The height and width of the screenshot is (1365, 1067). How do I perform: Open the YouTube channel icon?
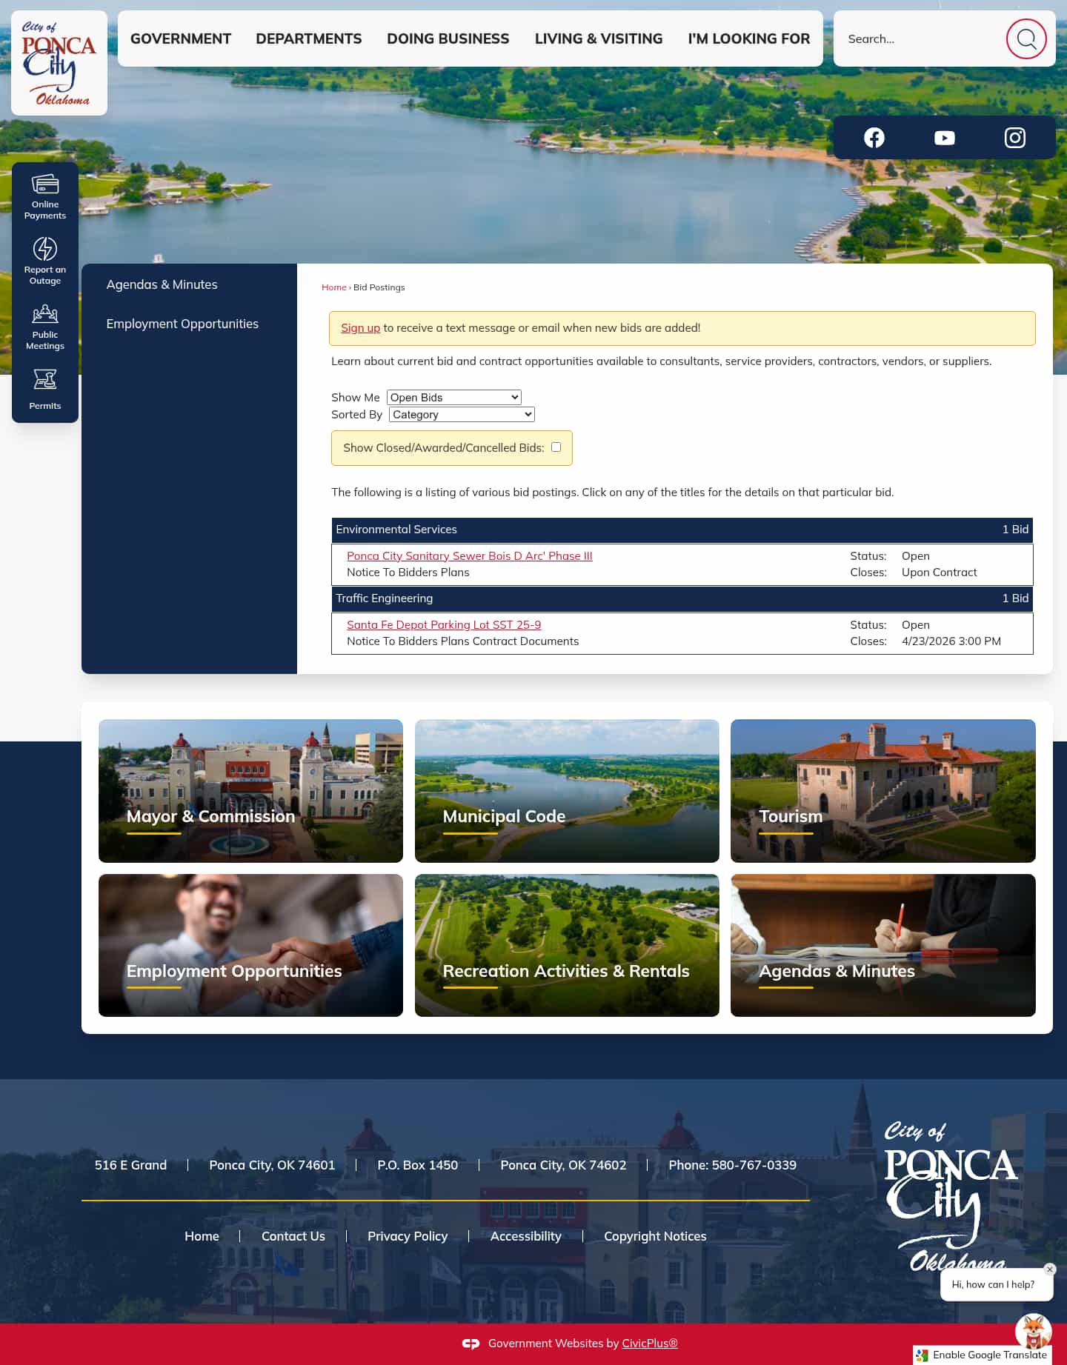pyautogui.click(x=944, y=138)
